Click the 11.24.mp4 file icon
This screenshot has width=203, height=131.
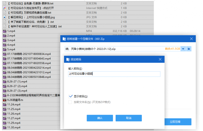point(4,105)
